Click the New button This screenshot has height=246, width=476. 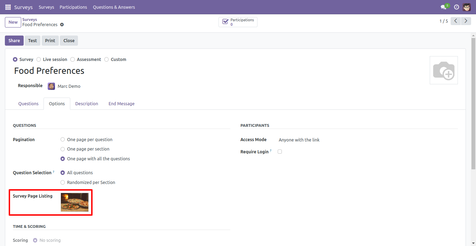tap(13, 22)
